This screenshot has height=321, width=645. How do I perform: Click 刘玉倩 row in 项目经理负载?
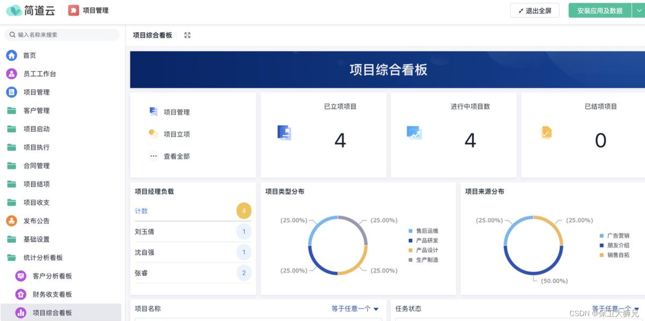coord(193,232)
